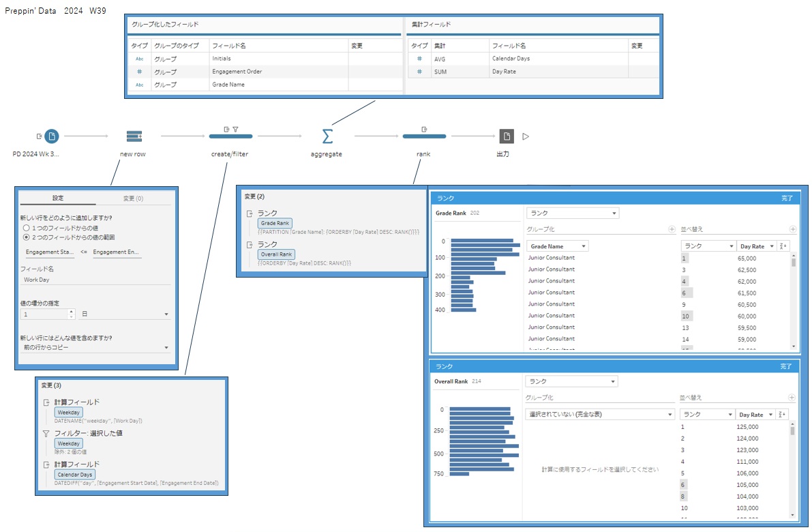Select the new row step icon
812x532 pixels.
(x=134, y=136)
